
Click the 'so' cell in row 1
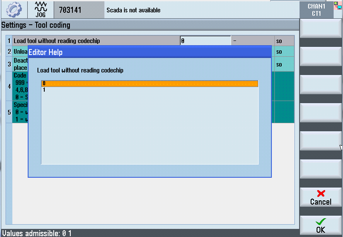coord(284,41)
